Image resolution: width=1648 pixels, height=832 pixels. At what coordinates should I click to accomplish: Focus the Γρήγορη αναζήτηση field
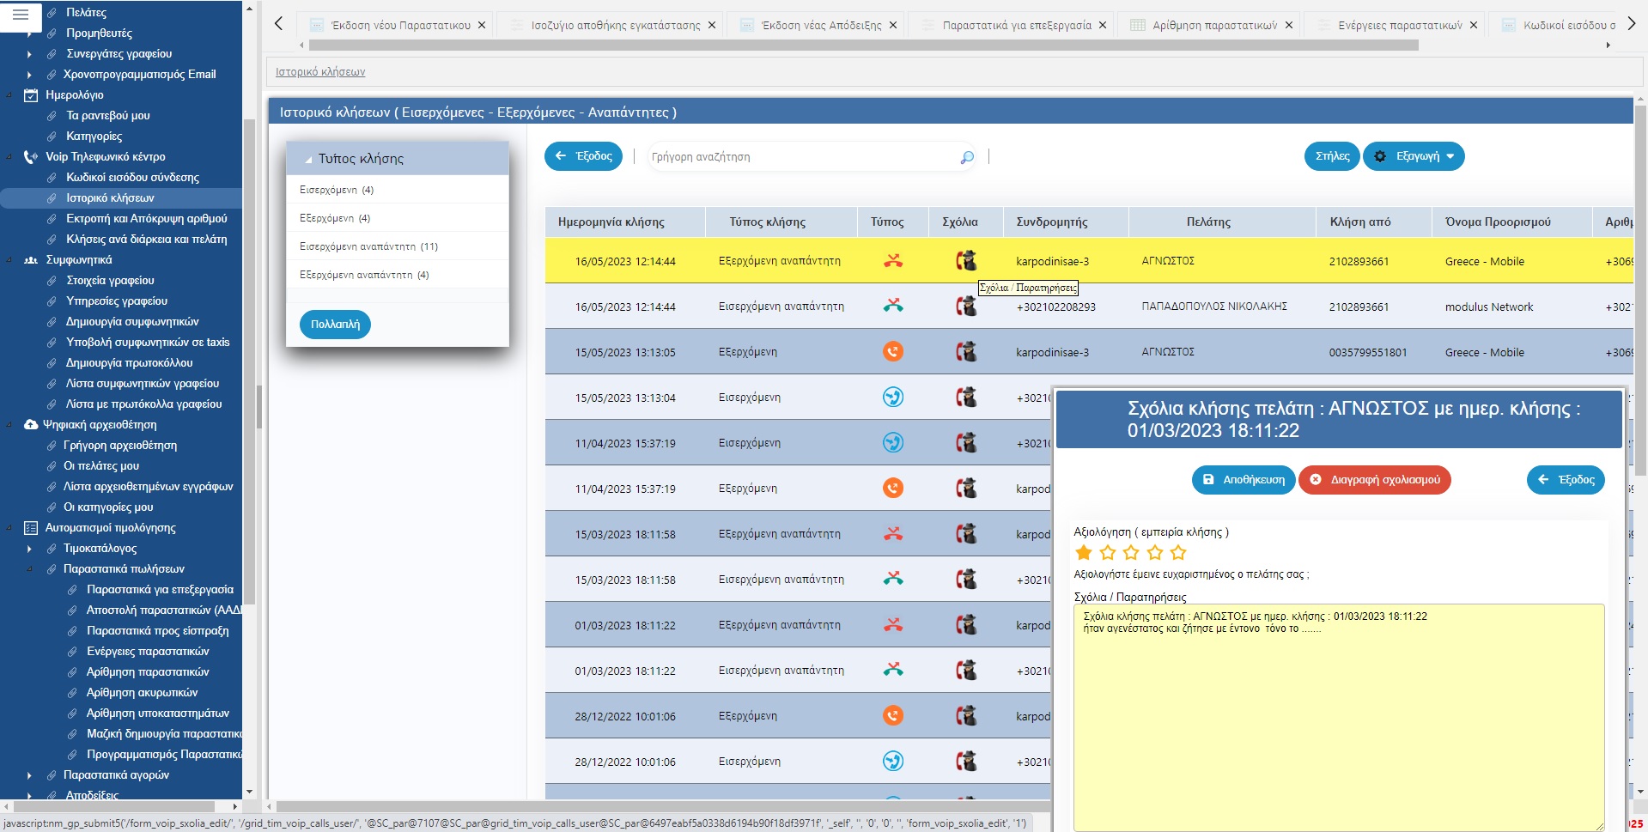(x=803, y=157)
